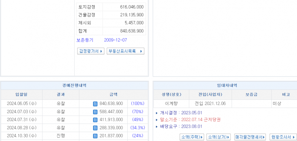
Task: Select the 2024.08.28 (수) bid date
Action: coord(22,128)
